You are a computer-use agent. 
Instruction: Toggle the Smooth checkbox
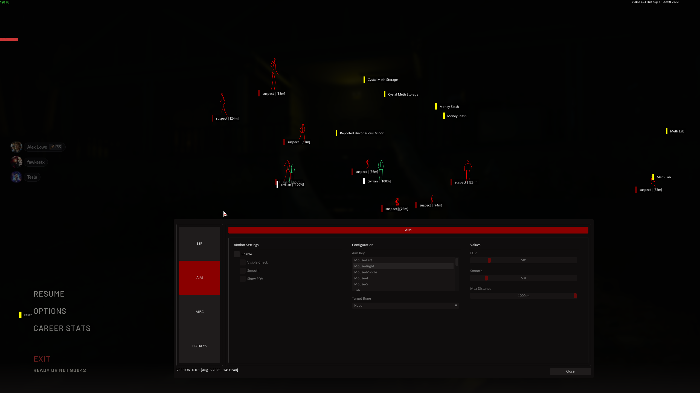pyautogui.click(x=243, y=270)
